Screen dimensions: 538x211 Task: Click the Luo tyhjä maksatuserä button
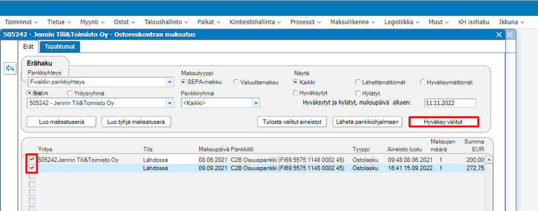click(x=136, y=122)
